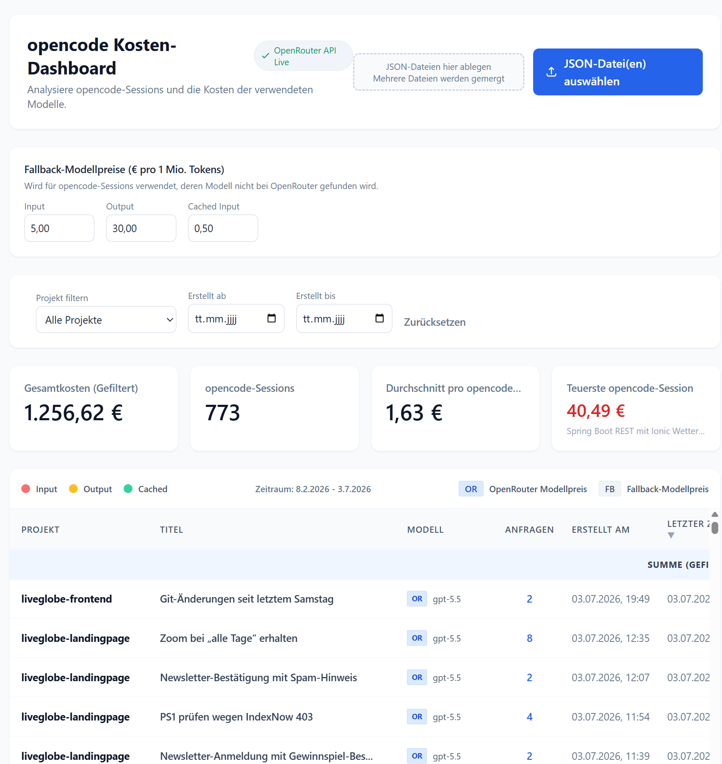Focus the Cached Input price field 0,50

[x=223, y=228]
